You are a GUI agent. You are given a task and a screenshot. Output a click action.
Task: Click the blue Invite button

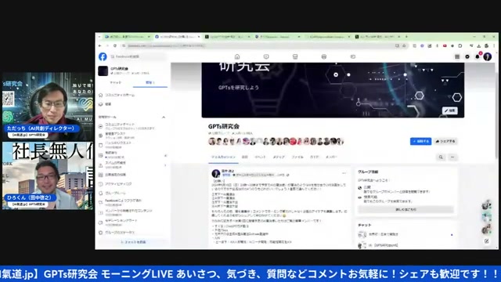click(420, 141)
